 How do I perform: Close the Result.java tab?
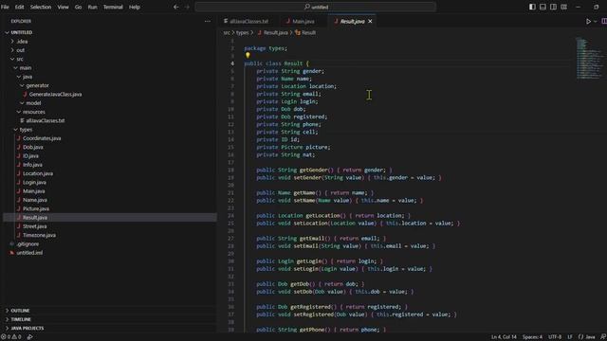pyautogui.click(x=370, y=21)
